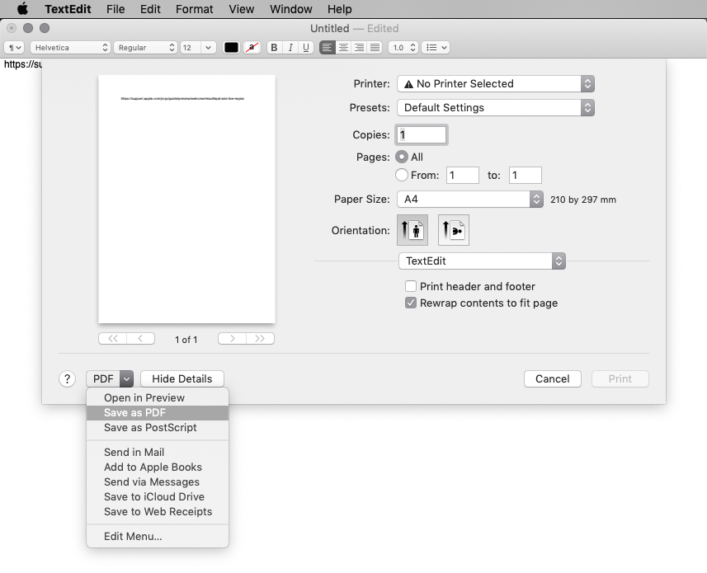Viewport: 707px width, 573px height.
Task: Open the Printer dropdown
Action: click(495, 83)
